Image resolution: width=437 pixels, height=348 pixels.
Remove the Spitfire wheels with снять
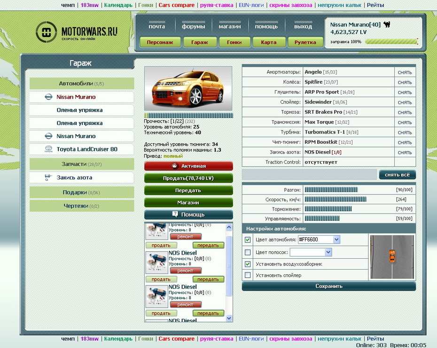(x=405, y=83)
